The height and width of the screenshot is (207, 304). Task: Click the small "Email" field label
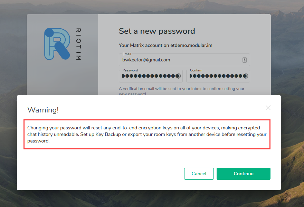127,54
